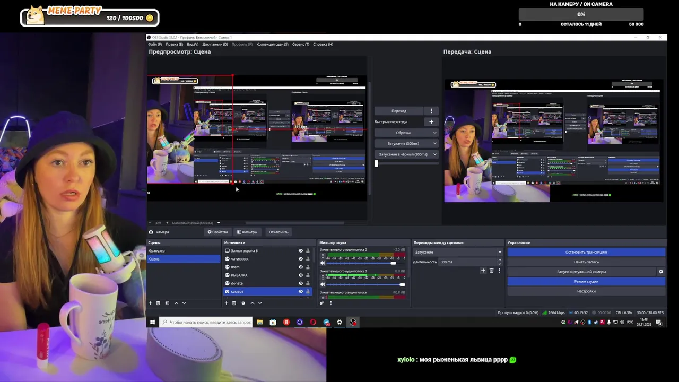Image resolution: width=679 pixels, height=382 pixels.
Task: Open the Справка menu
Action: [323, 44]
